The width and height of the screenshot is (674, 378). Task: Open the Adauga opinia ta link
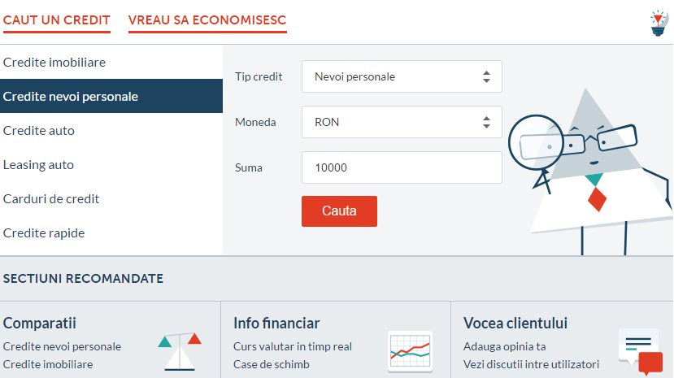(505, 346)
